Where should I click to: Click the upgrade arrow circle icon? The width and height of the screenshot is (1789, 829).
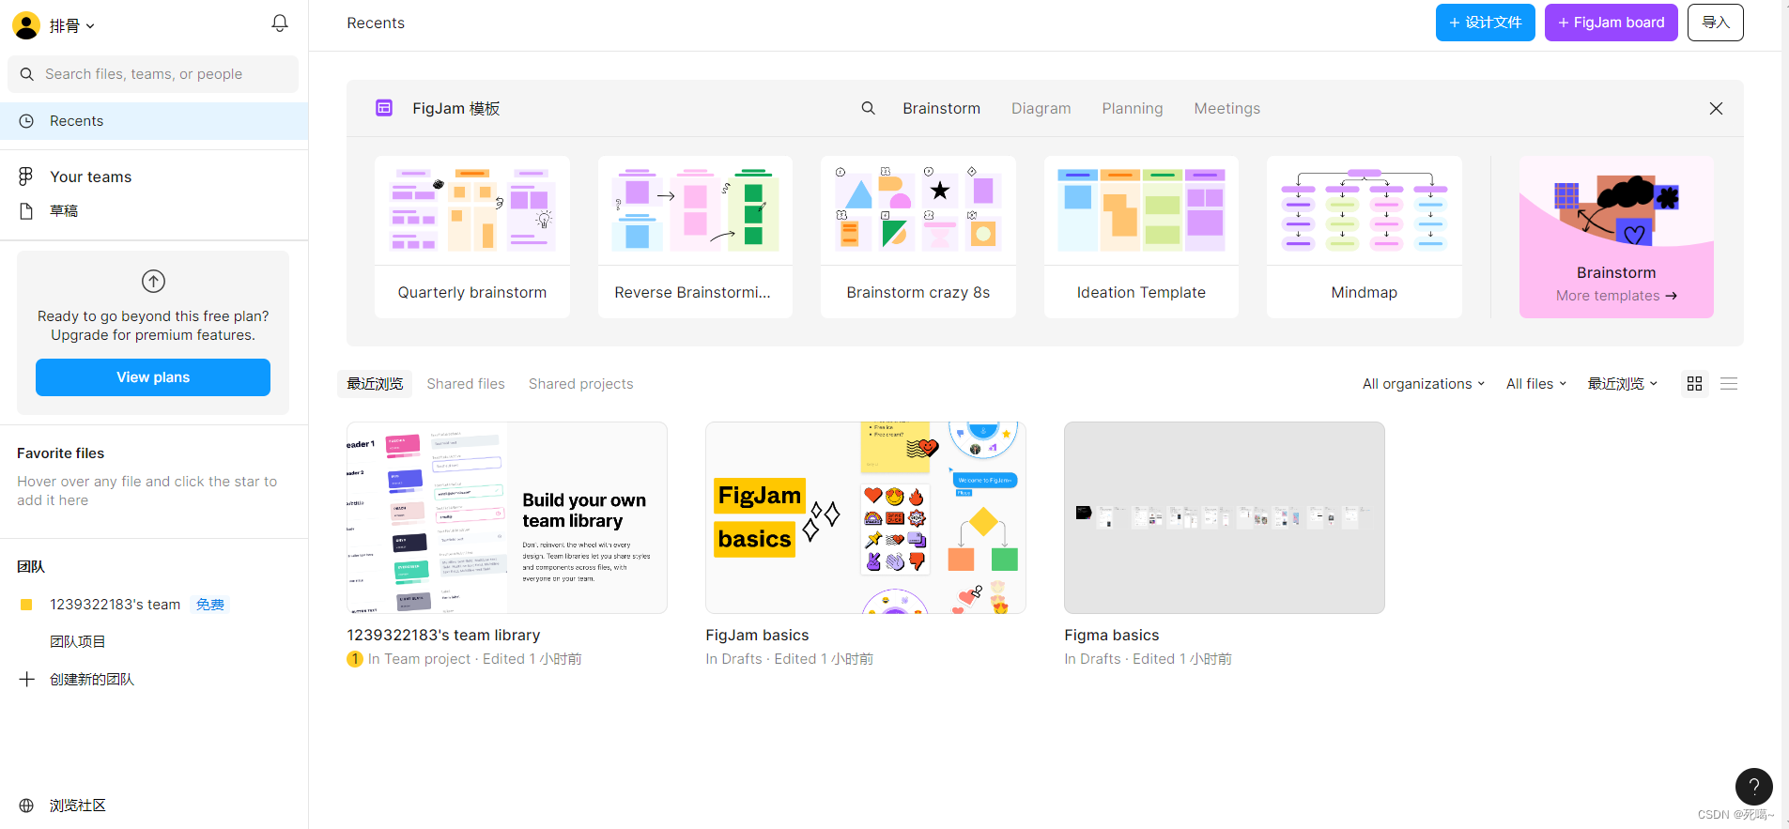point(153,281)
